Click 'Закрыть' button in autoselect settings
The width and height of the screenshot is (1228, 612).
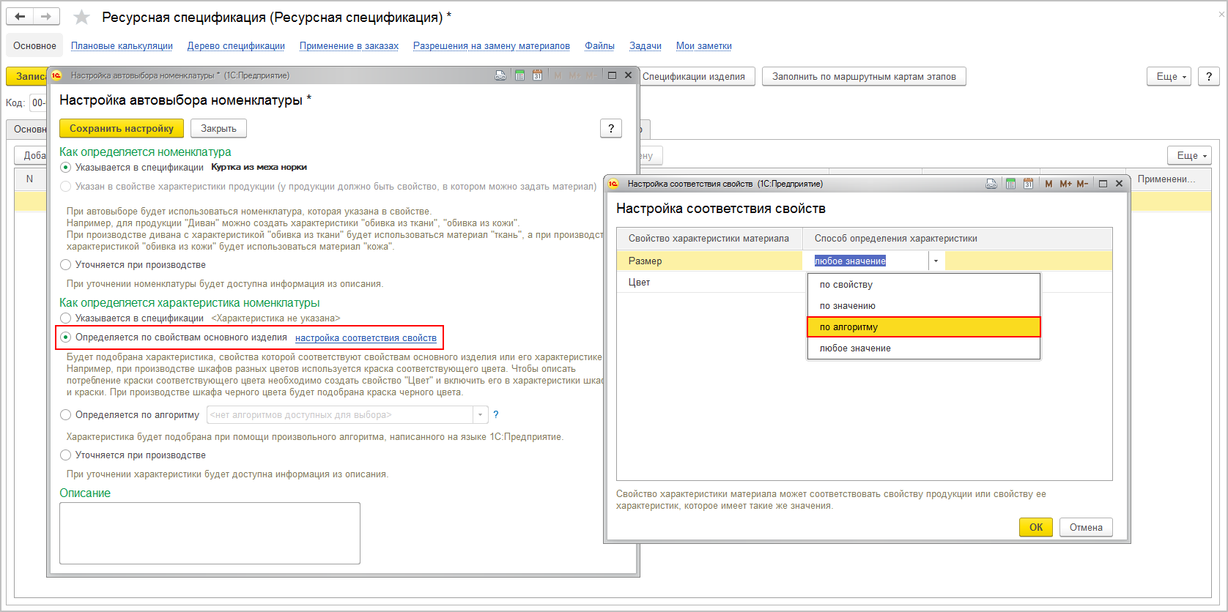[x=218, y=128]
